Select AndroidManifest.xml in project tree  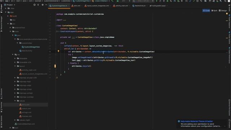[25, 124]
